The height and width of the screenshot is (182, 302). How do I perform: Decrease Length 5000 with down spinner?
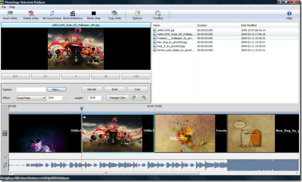click(x=103, y=99)
